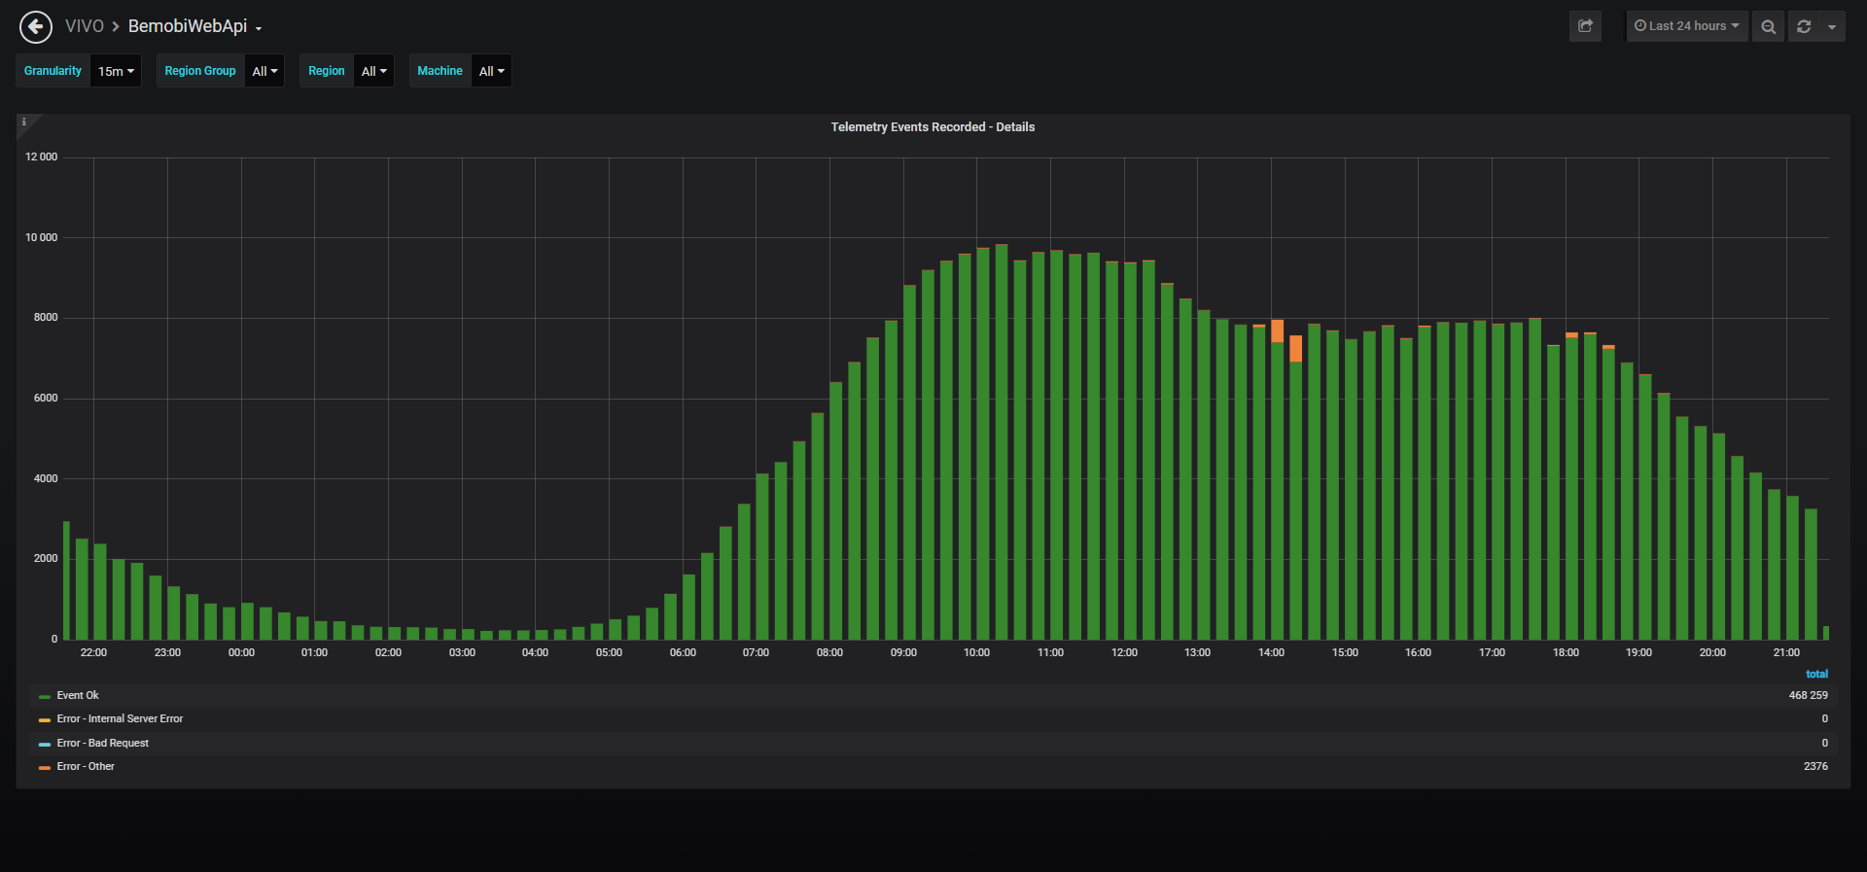Open the panel info corner icon
The width and height of the screenshot is (1867, 872).
tap(24, 122)
